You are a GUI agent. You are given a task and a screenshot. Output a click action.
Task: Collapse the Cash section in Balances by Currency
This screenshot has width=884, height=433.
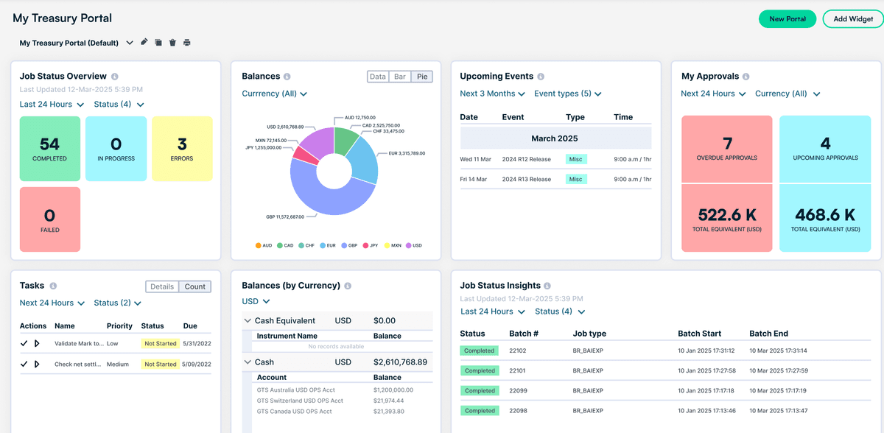[x=247, y=362]
